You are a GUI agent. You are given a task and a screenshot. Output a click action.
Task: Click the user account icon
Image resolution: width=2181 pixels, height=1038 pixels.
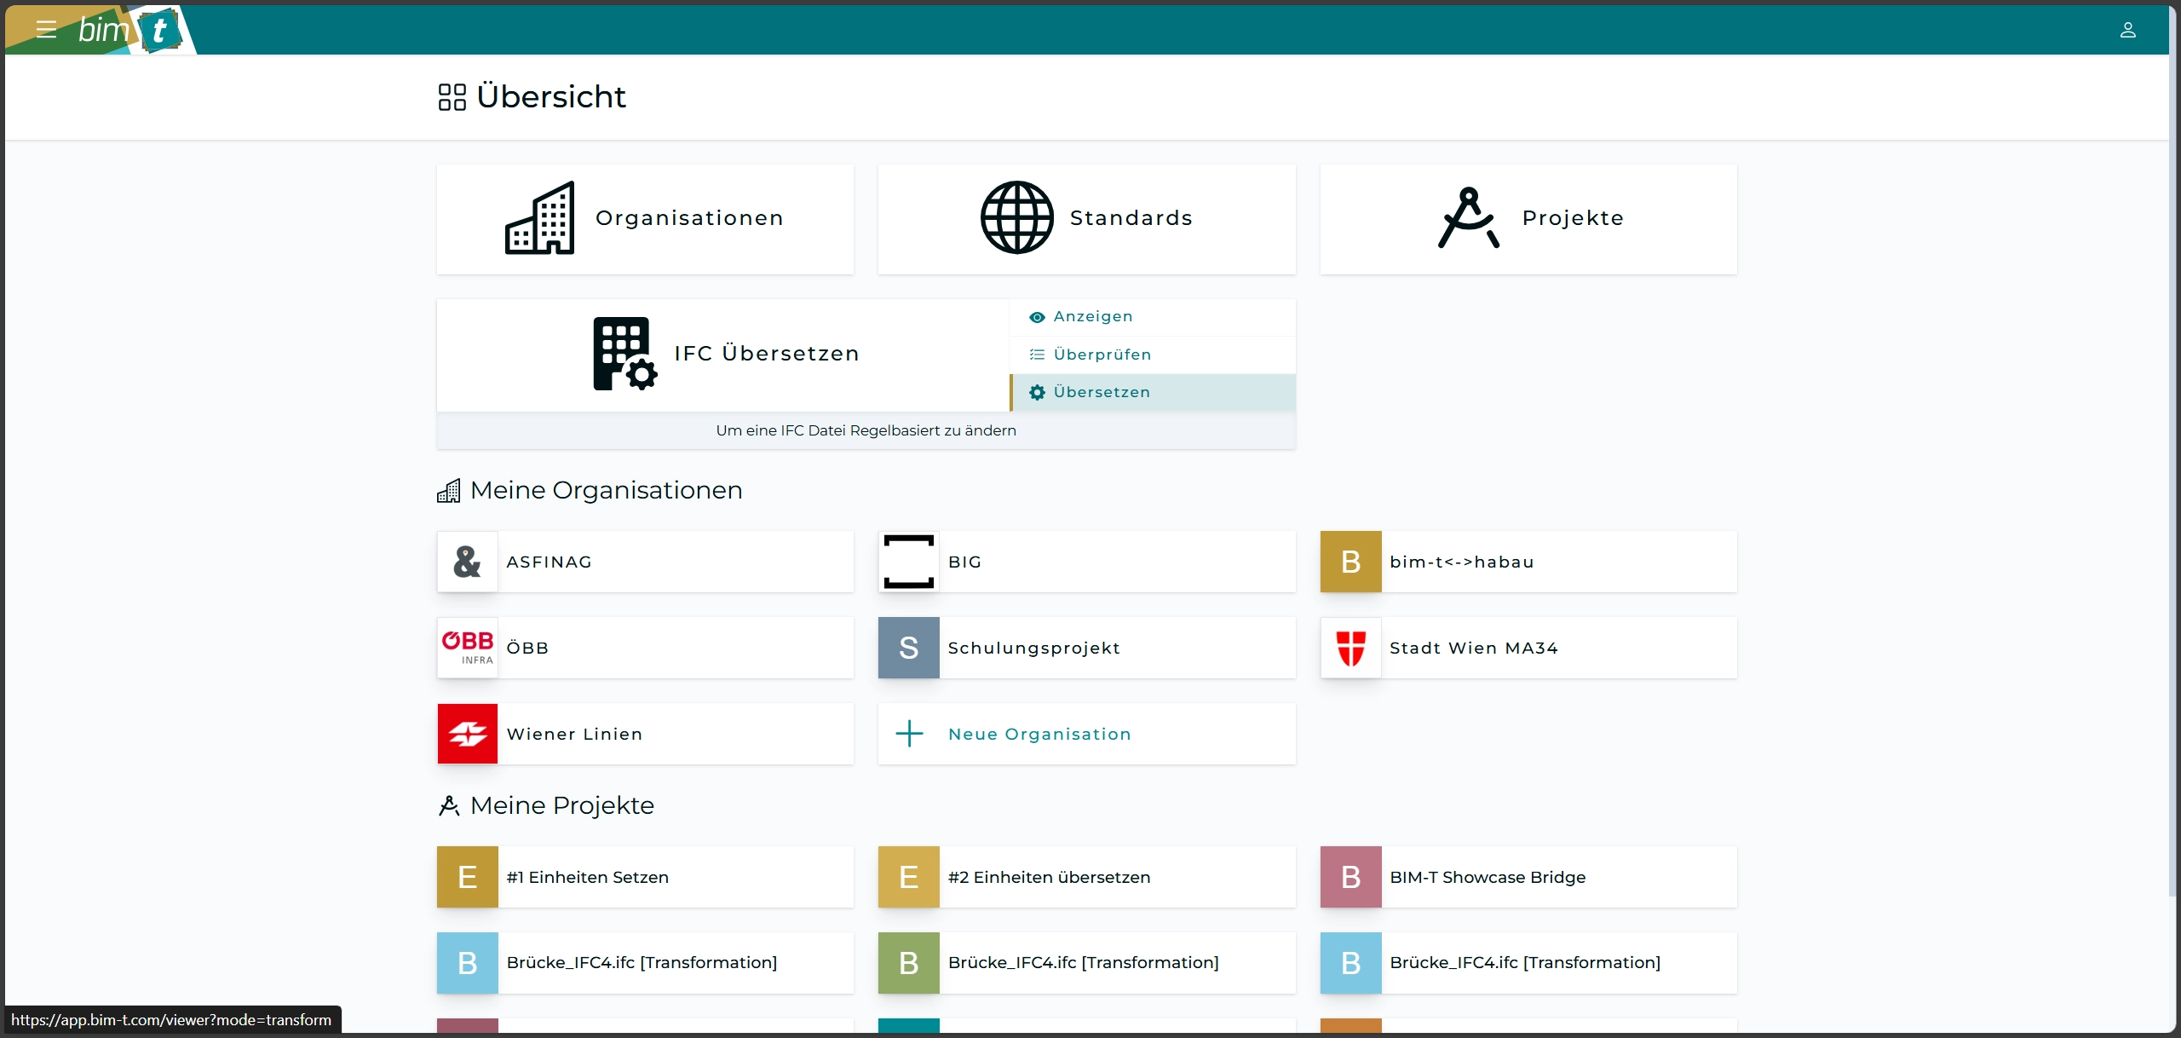pyautogui.click(x=2127, y=31)
